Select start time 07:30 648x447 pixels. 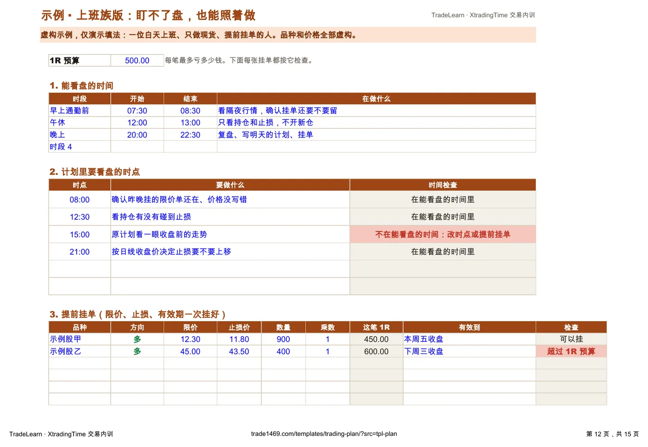click(137, 111)
